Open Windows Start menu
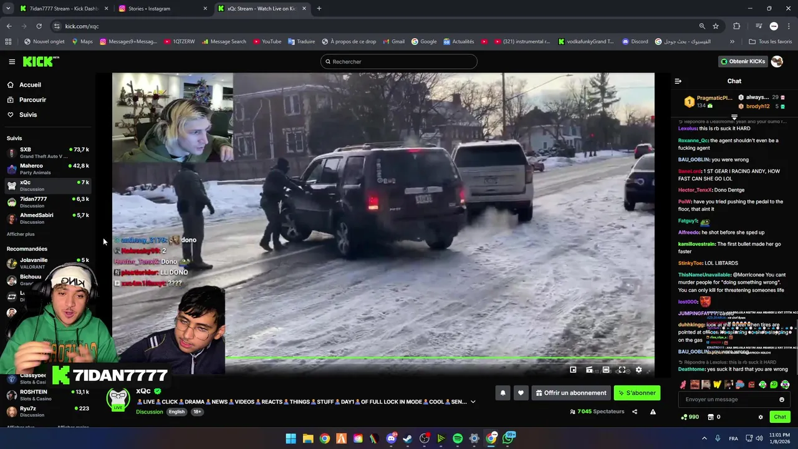Screen dimensions: 798x449 tap(291, 438)
